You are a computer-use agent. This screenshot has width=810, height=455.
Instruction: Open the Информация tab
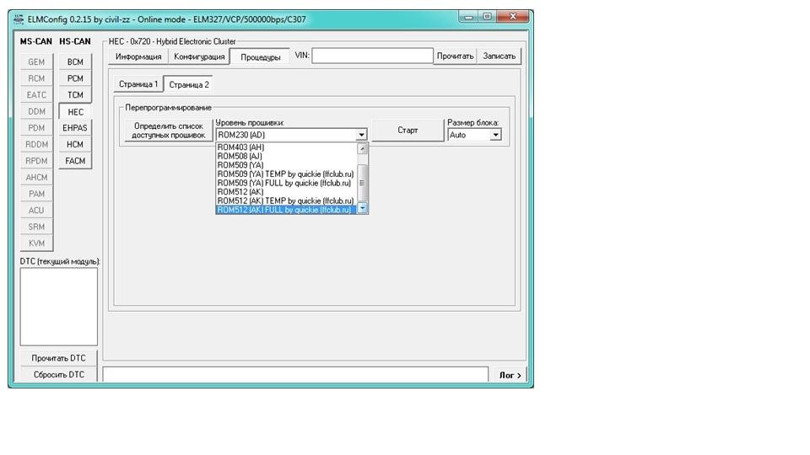(138, 56)
